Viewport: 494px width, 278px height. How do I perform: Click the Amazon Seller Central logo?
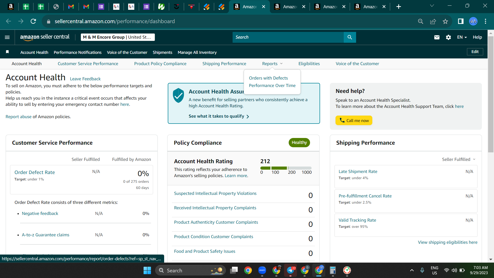[45, 37]
